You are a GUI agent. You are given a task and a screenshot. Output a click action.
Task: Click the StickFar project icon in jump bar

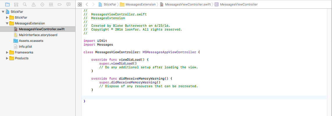[100, 4]
